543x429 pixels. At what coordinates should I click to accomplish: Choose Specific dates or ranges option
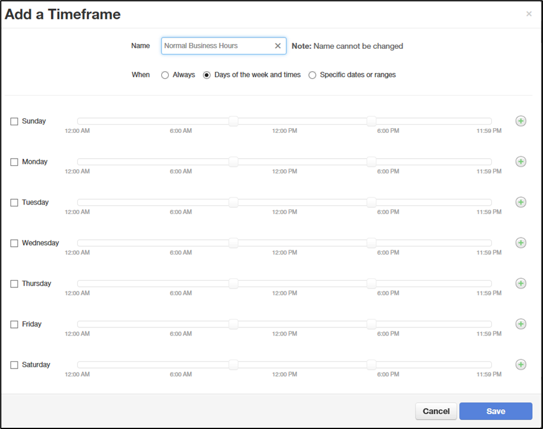pyautogui.click(x=312, y=75)
